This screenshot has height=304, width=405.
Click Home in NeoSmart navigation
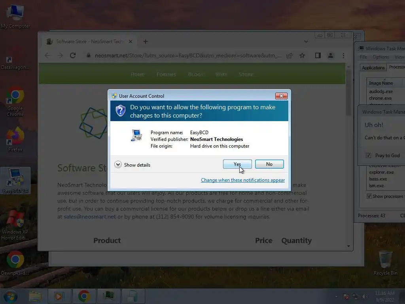[137, 74]
